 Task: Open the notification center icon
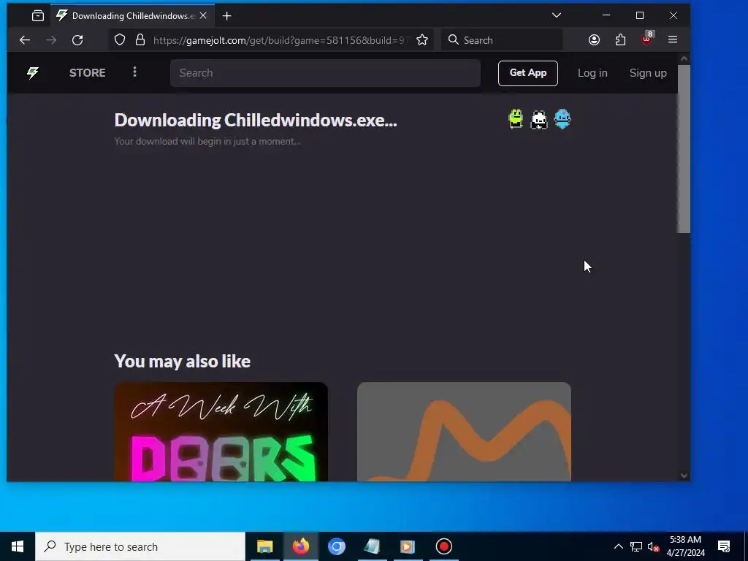point(724,546)
